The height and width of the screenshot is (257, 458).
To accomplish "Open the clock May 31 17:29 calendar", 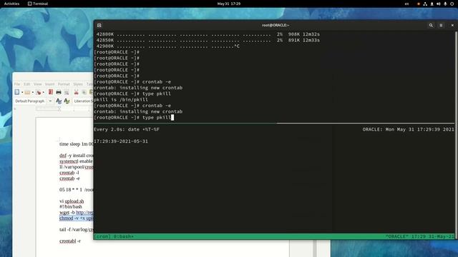I will point(229,4).
